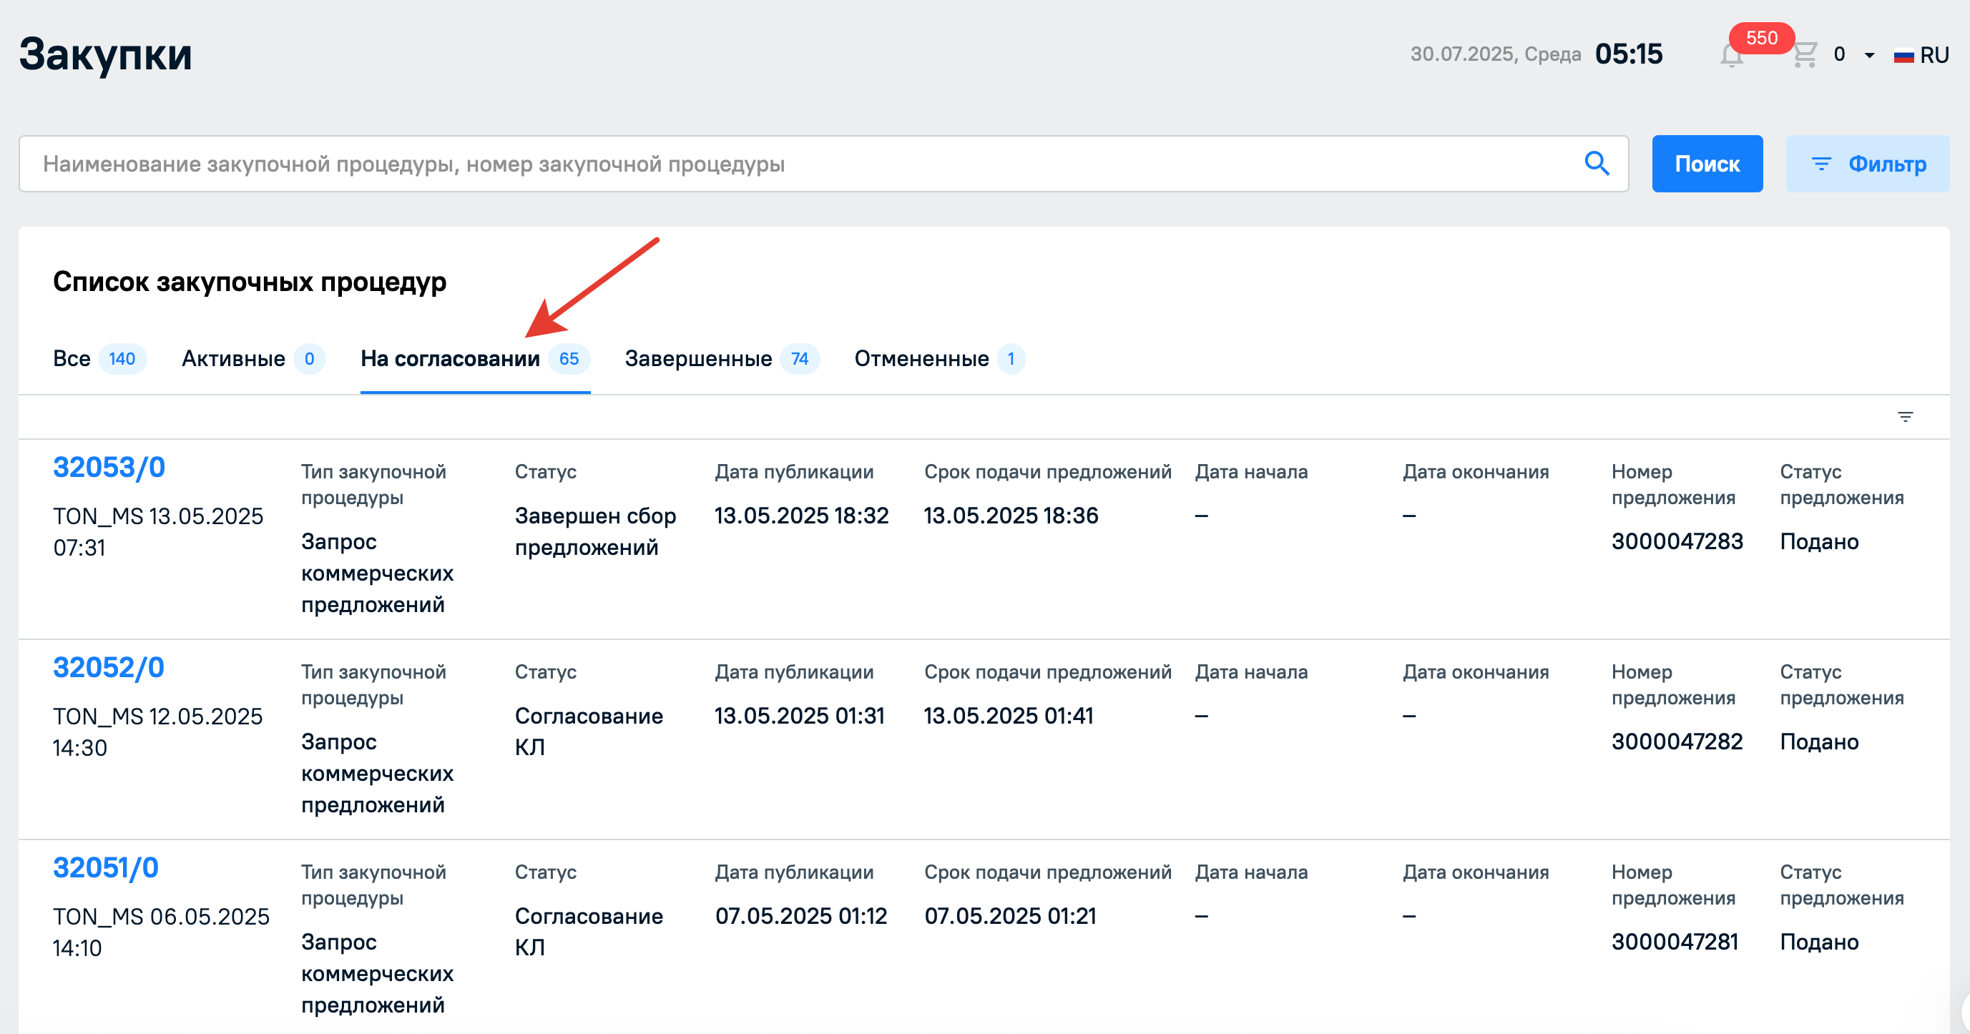
Task: Open procedure 32053/0 link
Action: click(109, 467)
